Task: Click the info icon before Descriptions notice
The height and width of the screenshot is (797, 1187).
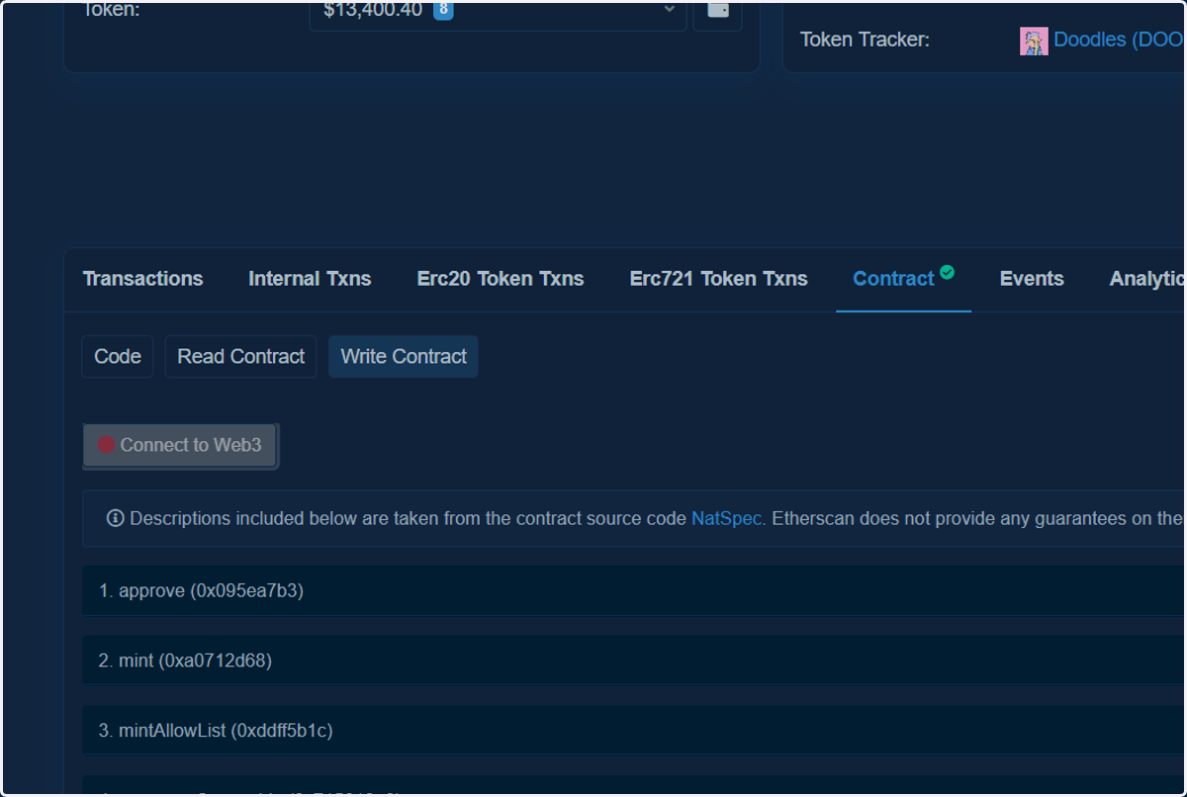Action: [x=115, y=518]
